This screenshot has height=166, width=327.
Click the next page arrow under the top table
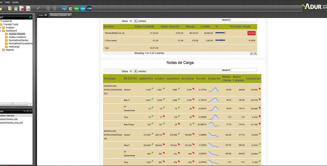[255, 53]
